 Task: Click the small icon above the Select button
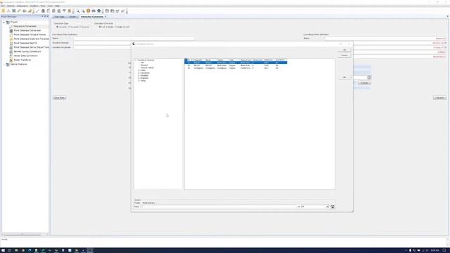[x=368, y=77]
